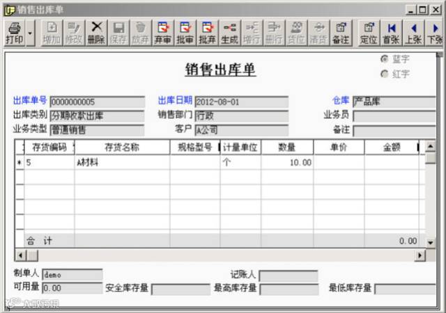Open the dropdown arrow beside 打印
Screen dimensions: 446x313
(x=30, y=33)
